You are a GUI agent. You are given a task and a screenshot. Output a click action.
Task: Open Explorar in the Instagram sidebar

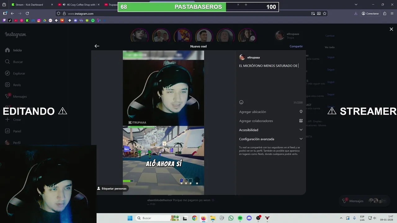coord(15,73)
